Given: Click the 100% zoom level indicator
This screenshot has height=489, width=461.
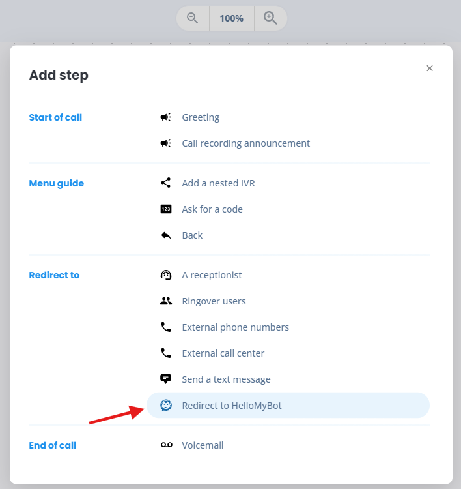Looking at the screenshot, I should pyautogui.click(x=231, y=18).
